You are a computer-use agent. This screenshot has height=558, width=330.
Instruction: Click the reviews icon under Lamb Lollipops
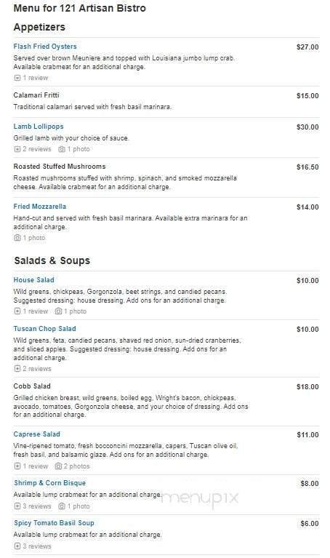[17, 149]
